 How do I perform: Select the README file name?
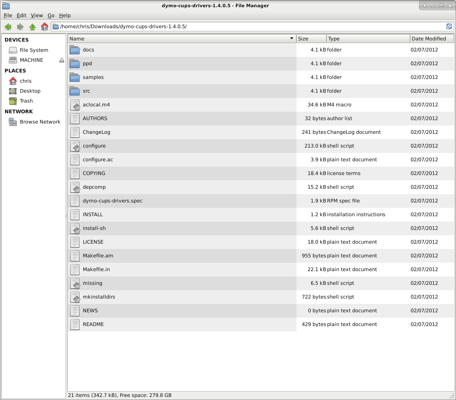[x=93, y=324]
